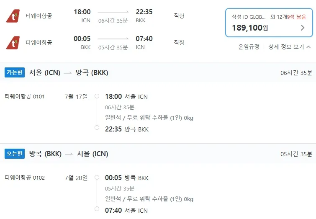Screen dimensions: 316x219
Task: Click the outbound 직항 direct flight label
Action: 179,16
